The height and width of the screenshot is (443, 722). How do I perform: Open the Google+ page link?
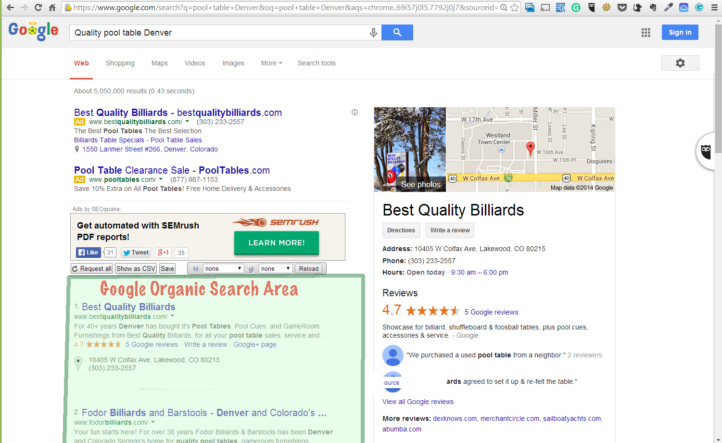pos(255,344)
